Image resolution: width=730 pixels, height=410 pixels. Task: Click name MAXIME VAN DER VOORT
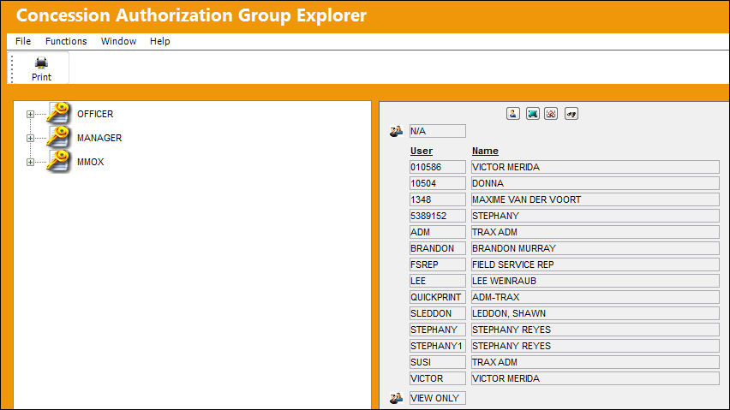pos(595,199)
